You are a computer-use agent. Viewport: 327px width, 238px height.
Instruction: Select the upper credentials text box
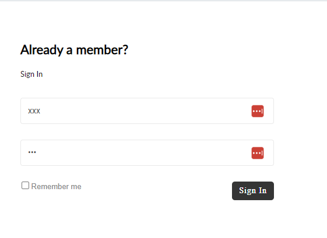147,111
